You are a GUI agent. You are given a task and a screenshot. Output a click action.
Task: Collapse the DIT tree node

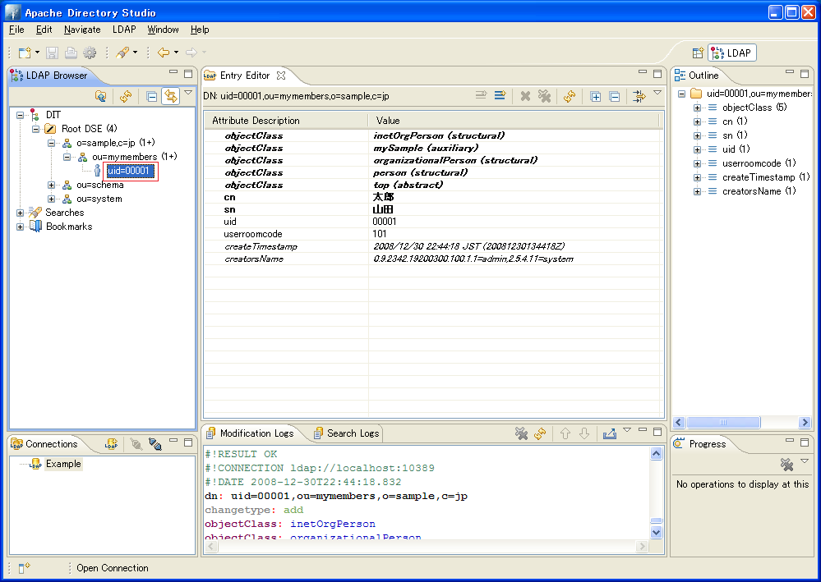point(20,115)
